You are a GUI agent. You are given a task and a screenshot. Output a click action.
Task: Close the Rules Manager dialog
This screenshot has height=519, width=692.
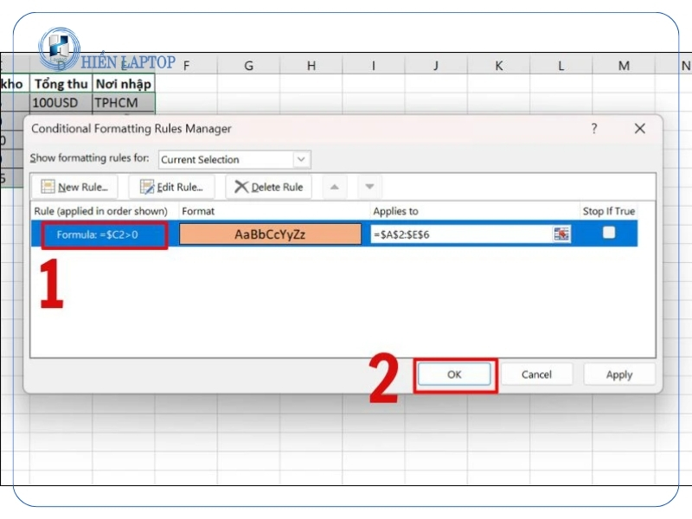click(x=639, y=128)
